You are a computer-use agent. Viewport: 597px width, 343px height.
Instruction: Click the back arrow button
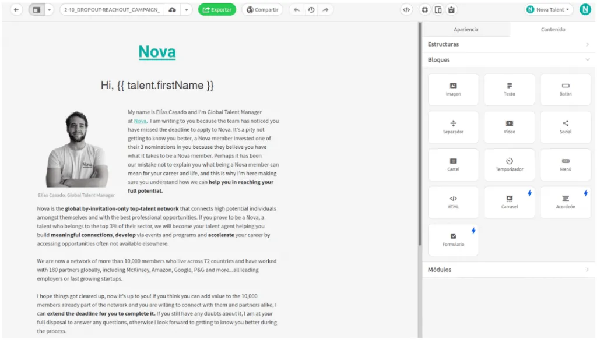pyautogui.click(x=16, y=10)
